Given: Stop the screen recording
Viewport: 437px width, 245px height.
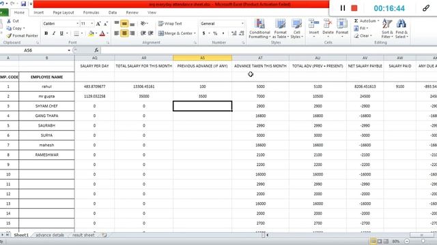Looking at the screenshot, I should click(354, 8).
